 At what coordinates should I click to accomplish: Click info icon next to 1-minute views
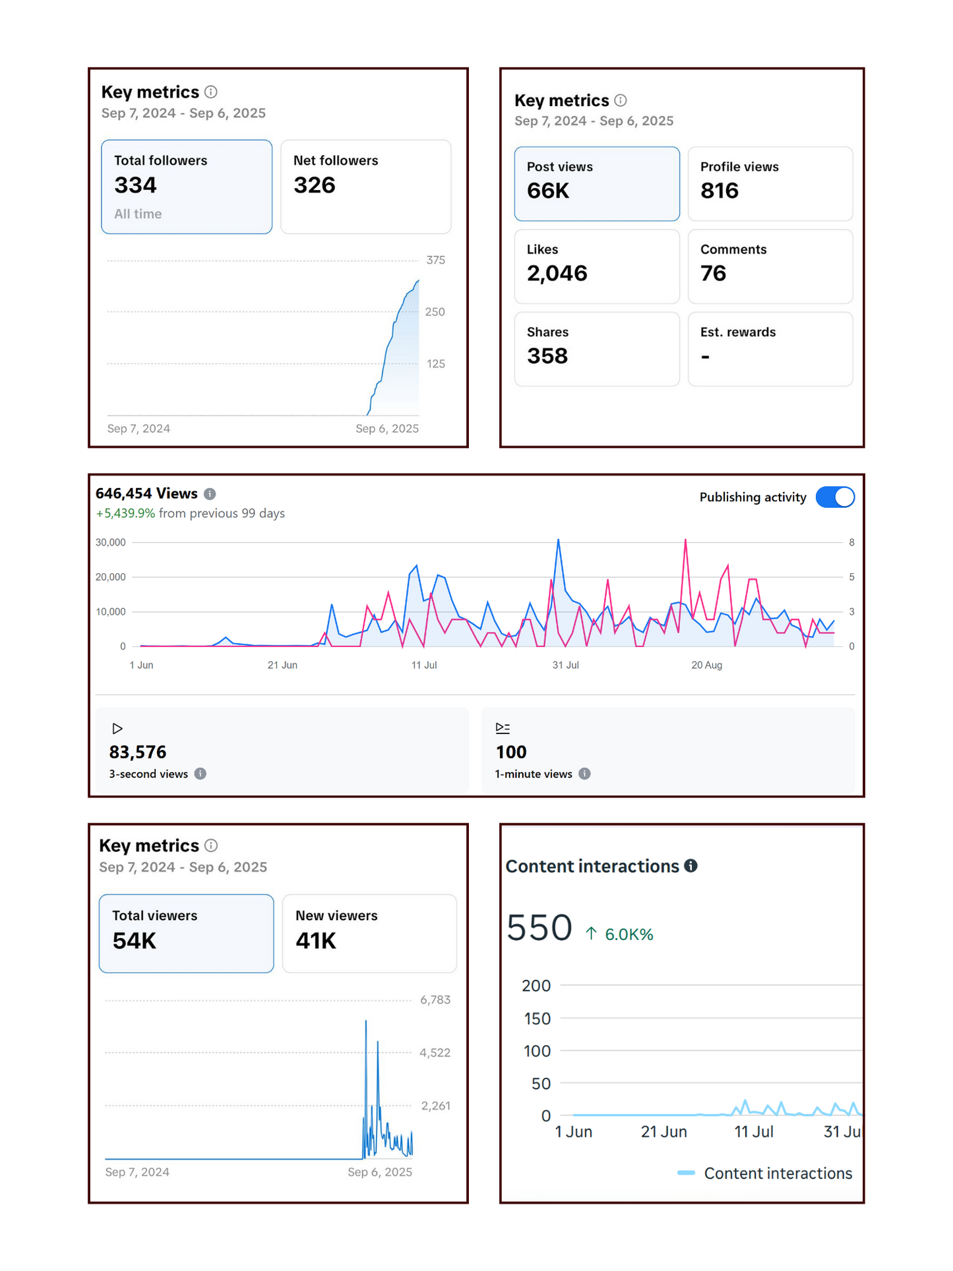[584, 774]
